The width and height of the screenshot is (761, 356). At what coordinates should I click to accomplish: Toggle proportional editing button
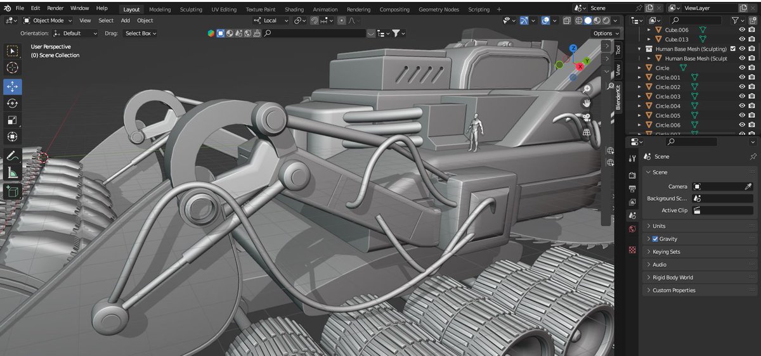342,20
